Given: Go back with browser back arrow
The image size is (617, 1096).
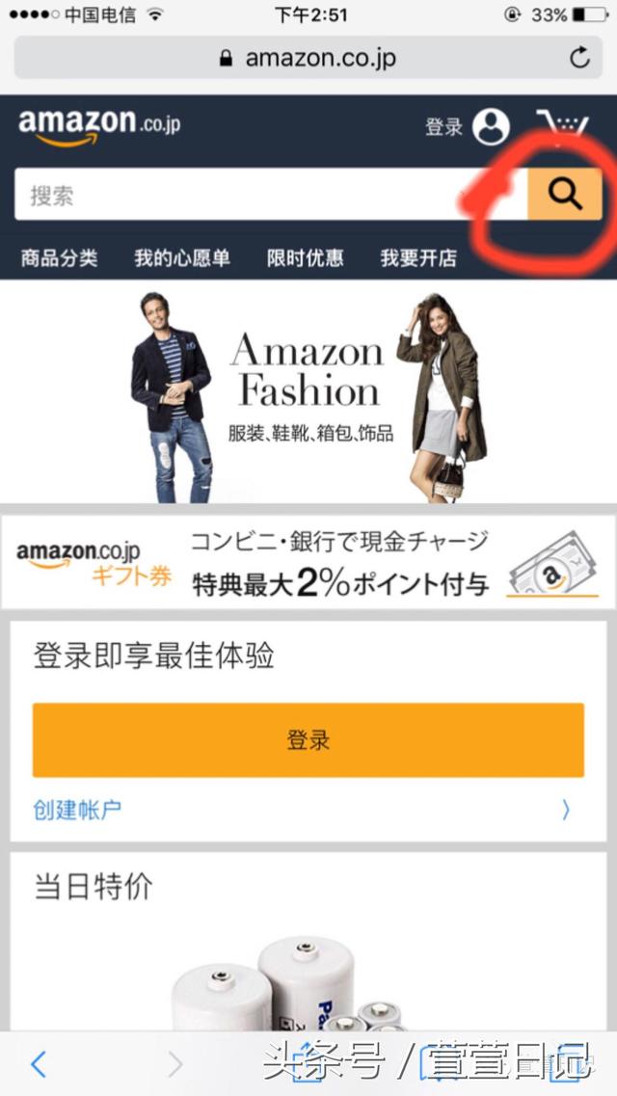Looking at the screenshot, I should pyautogui.click(x=39, y=1064).
